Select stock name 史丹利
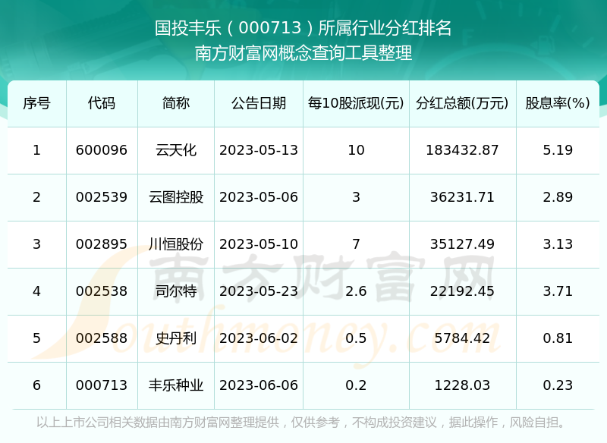This screenshot has height=443, width=607. (176, 338)
